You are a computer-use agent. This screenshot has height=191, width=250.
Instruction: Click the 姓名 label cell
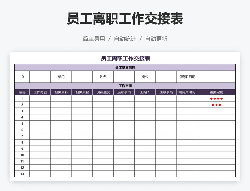click(x=103, y=77)
